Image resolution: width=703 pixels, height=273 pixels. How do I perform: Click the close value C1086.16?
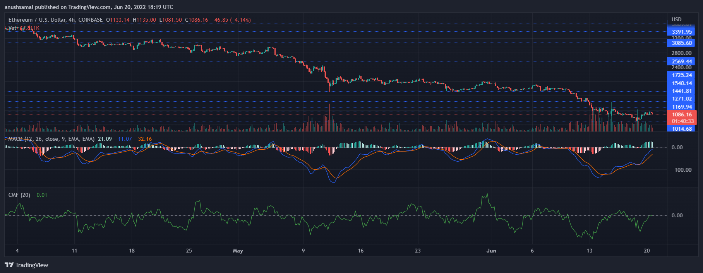click(x=197, y=20)
